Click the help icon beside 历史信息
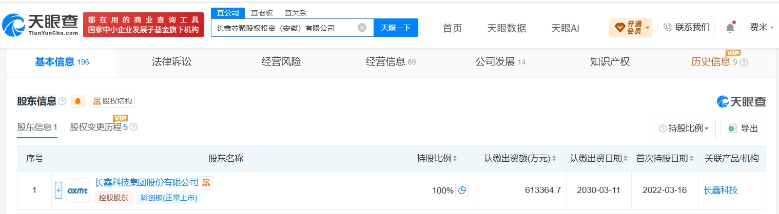Image resolution: width=779 pixels, height=214 pixels. tap(744, 62)
